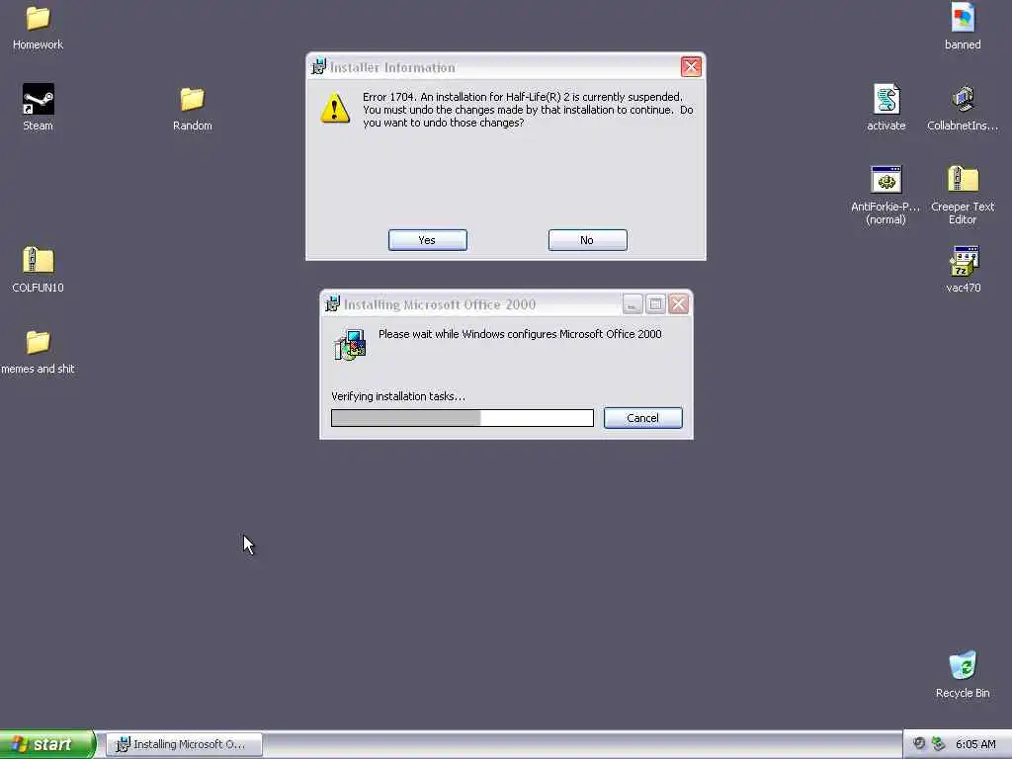Click the yellow warning icon in error dialog

(x=335, y=108)
